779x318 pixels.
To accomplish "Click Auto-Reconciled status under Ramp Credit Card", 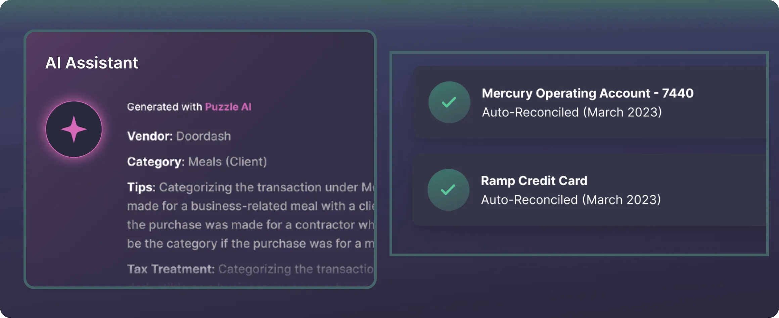I will point(571,200).
